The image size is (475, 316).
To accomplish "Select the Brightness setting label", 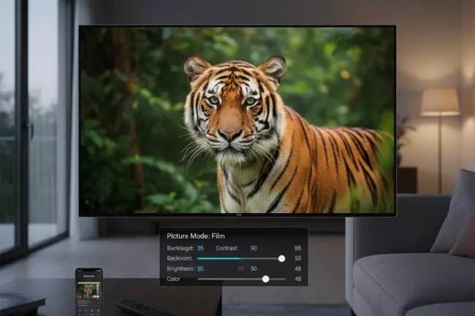I will tap(180, 269).
